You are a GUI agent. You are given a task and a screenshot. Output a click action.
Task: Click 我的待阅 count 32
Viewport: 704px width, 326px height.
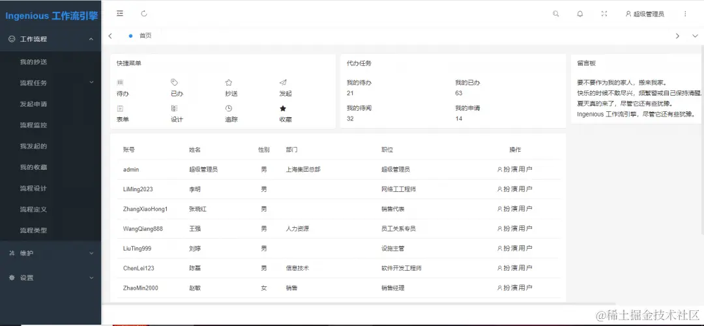[350, 119]
